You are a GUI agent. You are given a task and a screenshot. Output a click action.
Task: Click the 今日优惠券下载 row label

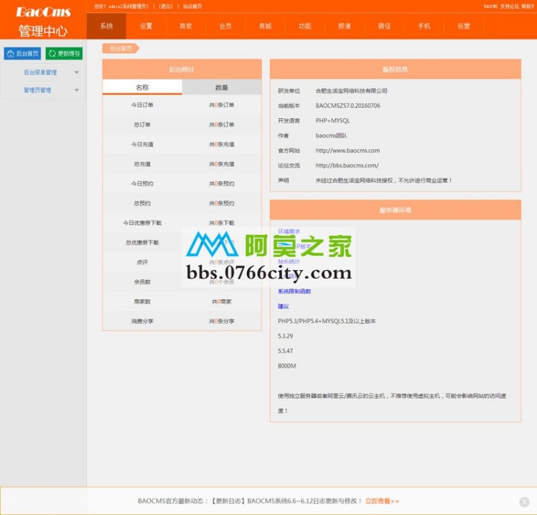(142, 223)
